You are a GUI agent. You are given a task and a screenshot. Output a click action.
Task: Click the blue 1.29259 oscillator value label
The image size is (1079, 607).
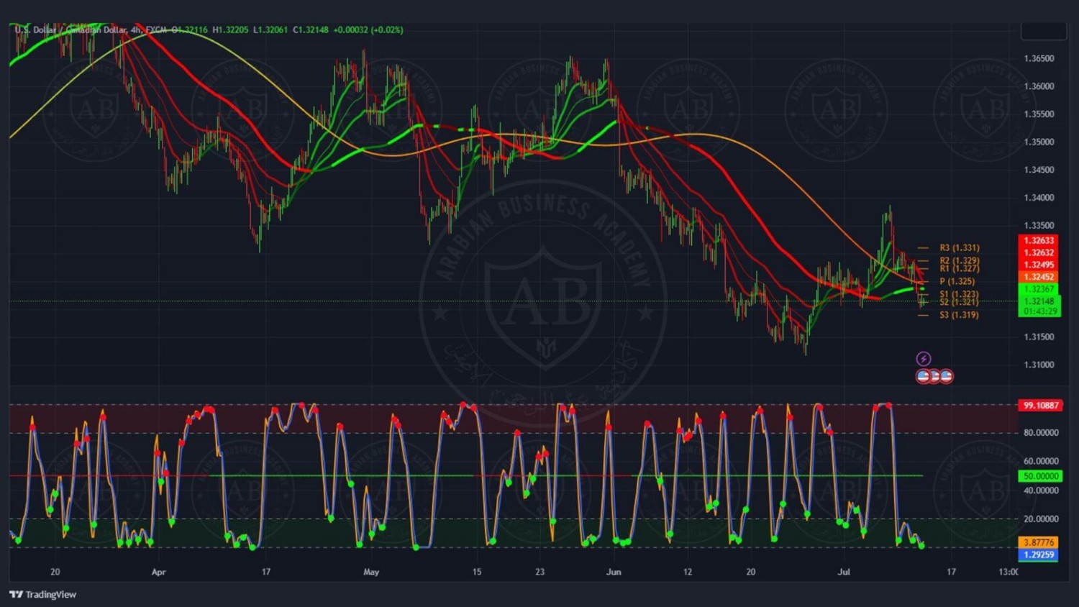[x=1039, y=554]
